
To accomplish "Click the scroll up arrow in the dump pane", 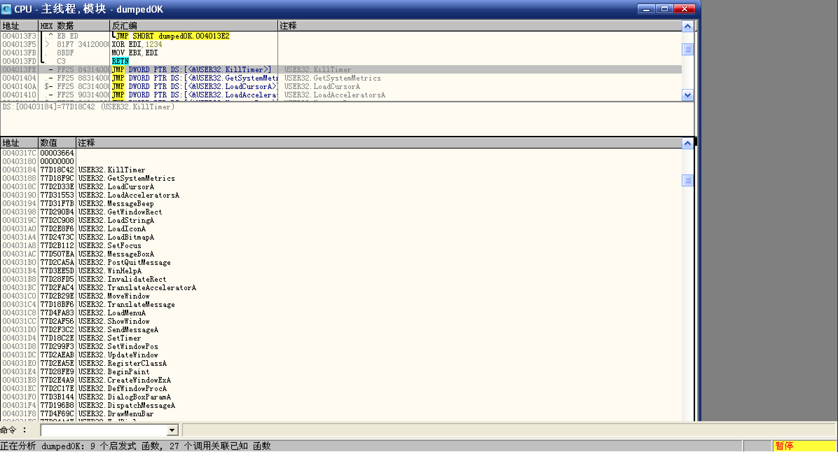I will point(687,143).
